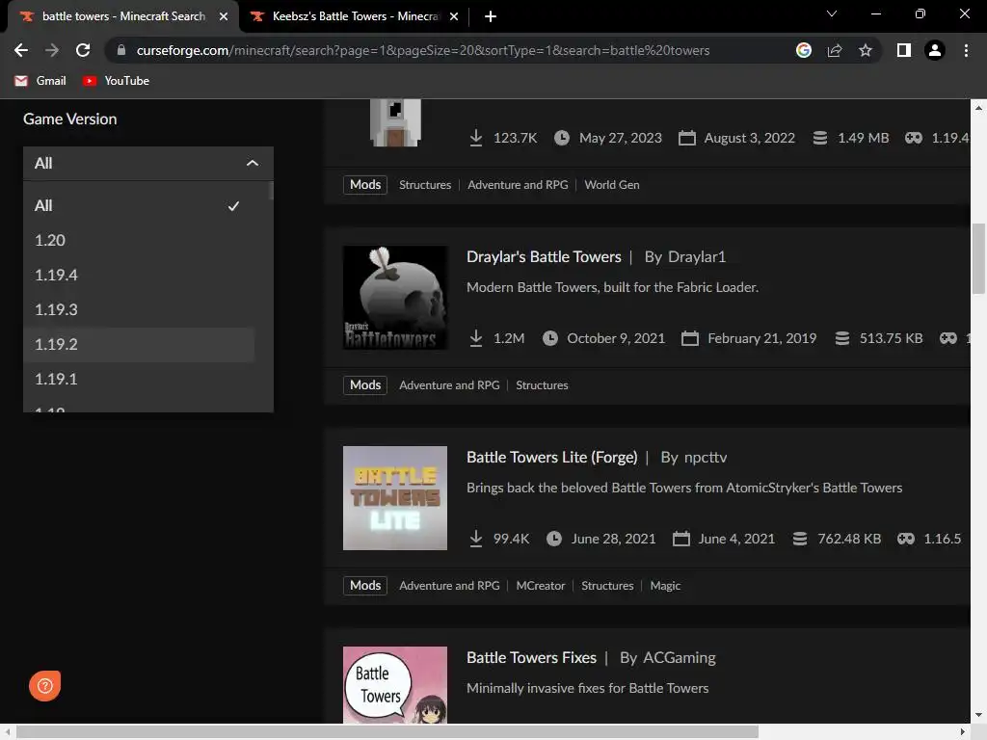
Task: Go back to the previous page
Action: tap(21, 50)
